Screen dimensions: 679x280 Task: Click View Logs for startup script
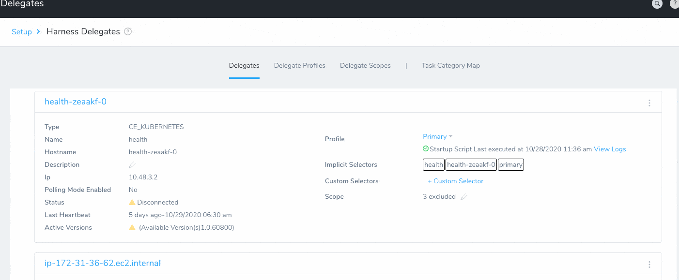(x=610, y=149)
